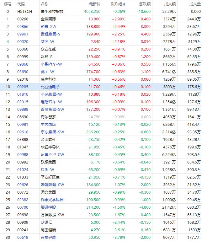This screenshot has width=202, height=241.
Task: Open stock code link 00981
Action: 23,125
